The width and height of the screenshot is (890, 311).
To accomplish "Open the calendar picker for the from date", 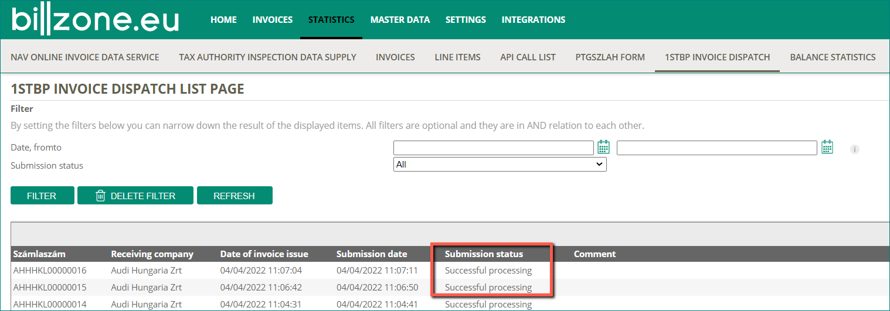I will tap(603, 147).
